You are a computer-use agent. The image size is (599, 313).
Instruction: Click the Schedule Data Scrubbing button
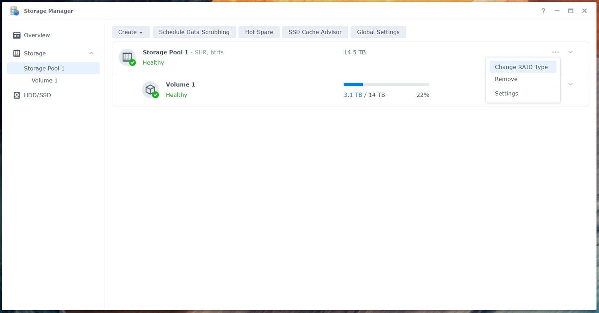point(194,32)
